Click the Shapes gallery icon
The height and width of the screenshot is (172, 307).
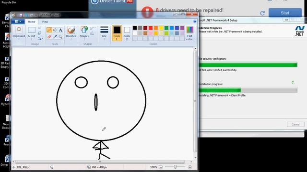pos(84,30)
